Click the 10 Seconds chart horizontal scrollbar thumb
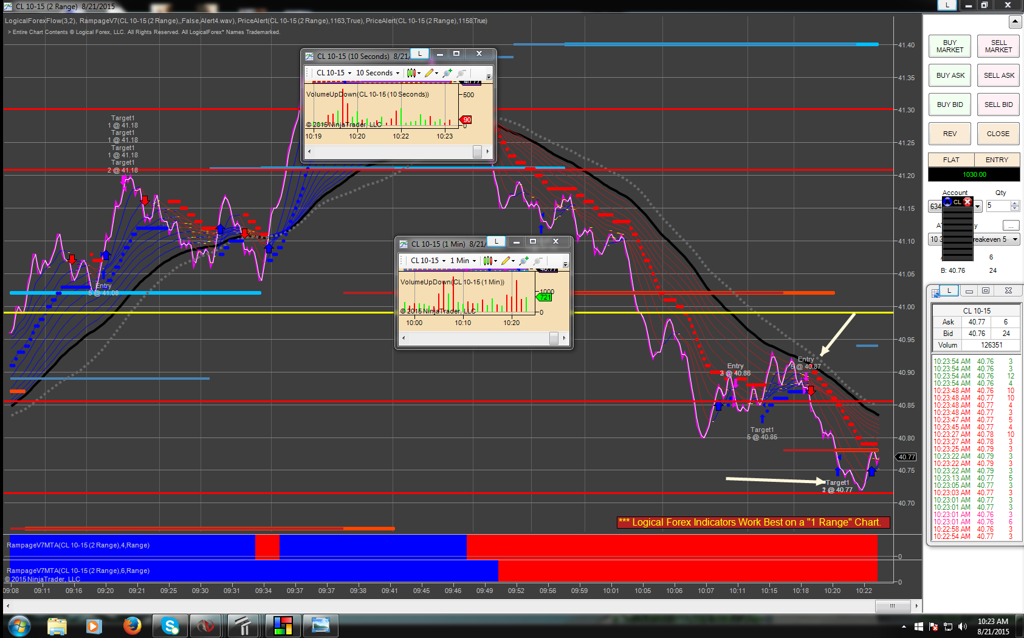Image resolution: width=1024 pixels, height=638 pixels. coord(478,151)
